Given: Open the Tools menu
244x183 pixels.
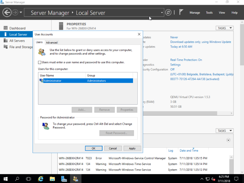Looking at the screenshot, I should coord(209,13).
